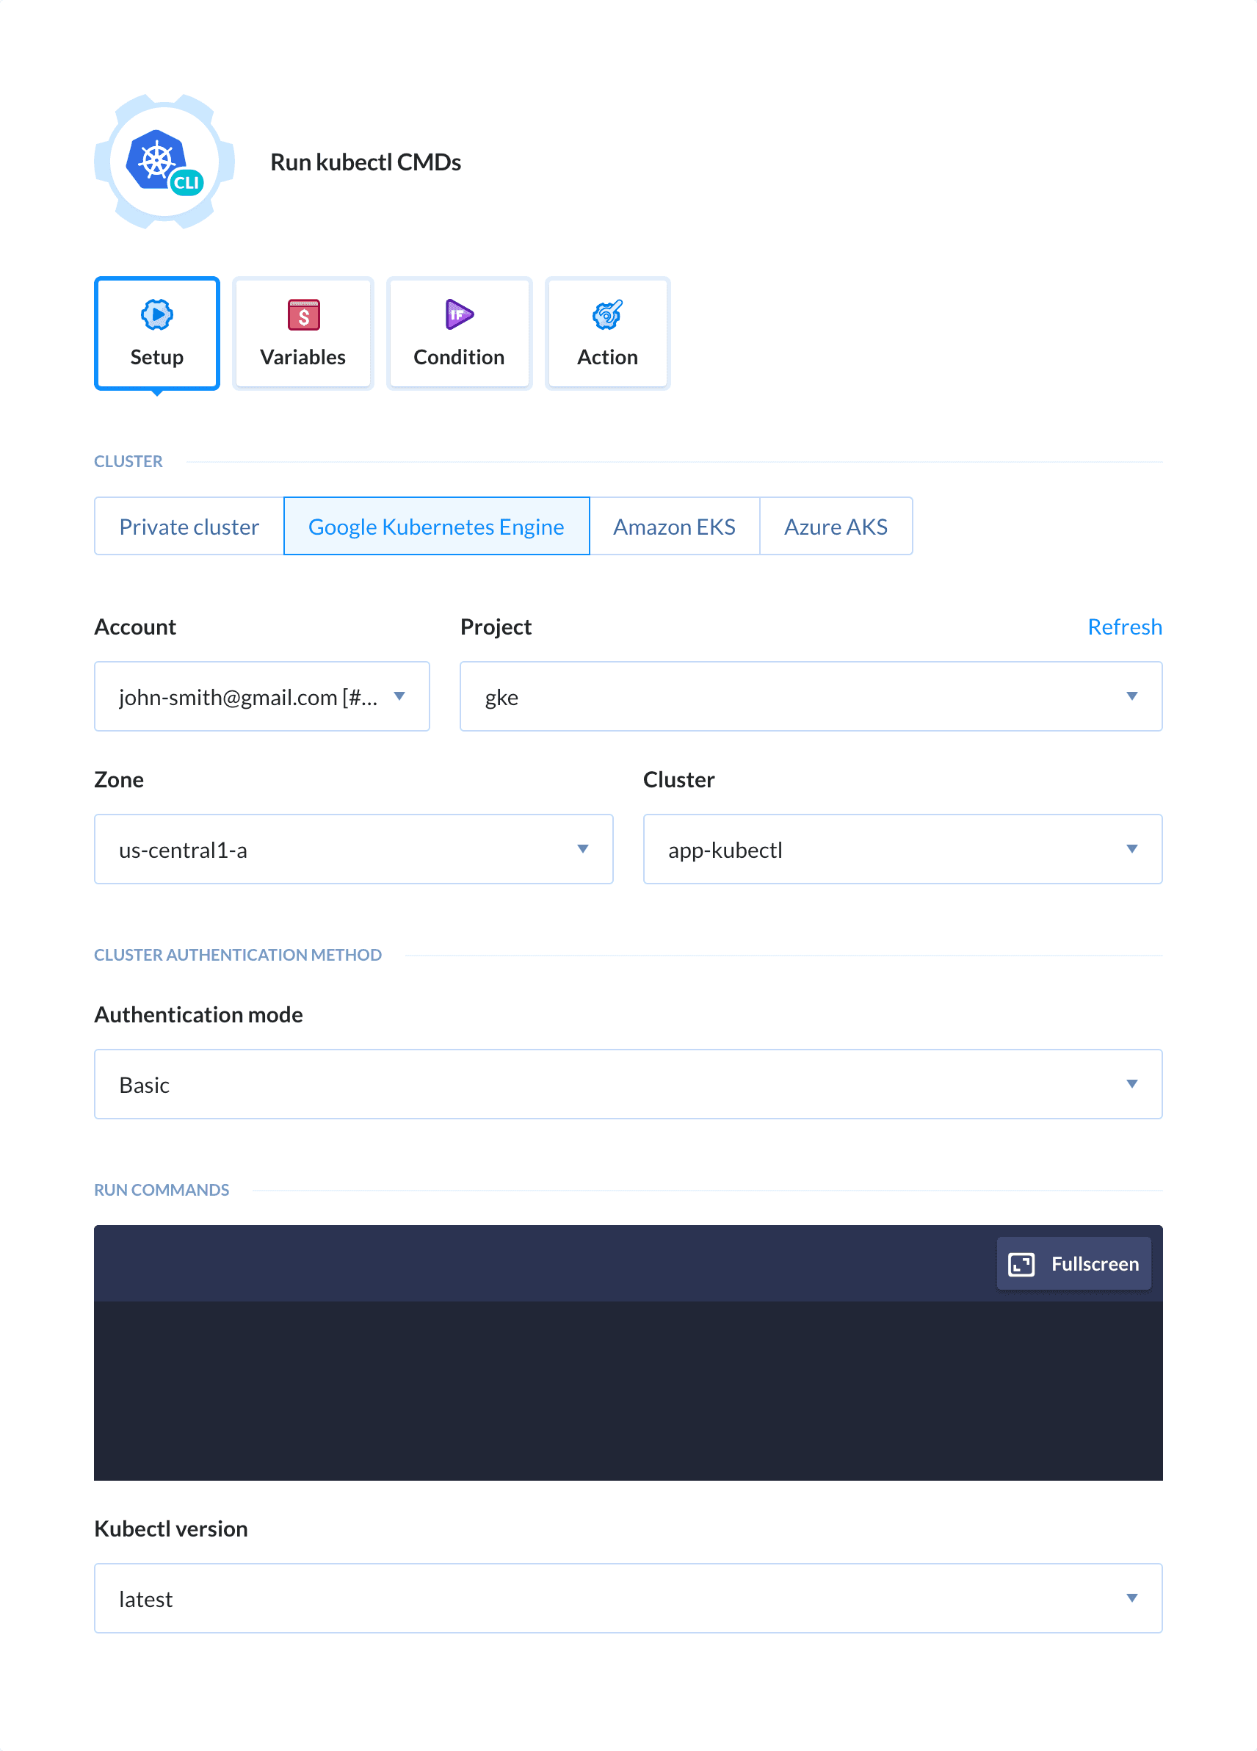This screenshot has width=1257, height=1751.
Task: Click the Kubernetes CLI logo icon
Action: [164, 162]
